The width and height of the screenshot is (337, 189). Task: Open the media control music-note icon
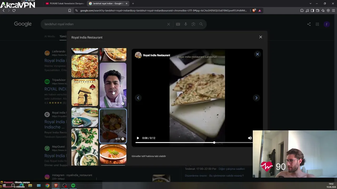click(307, 10)
